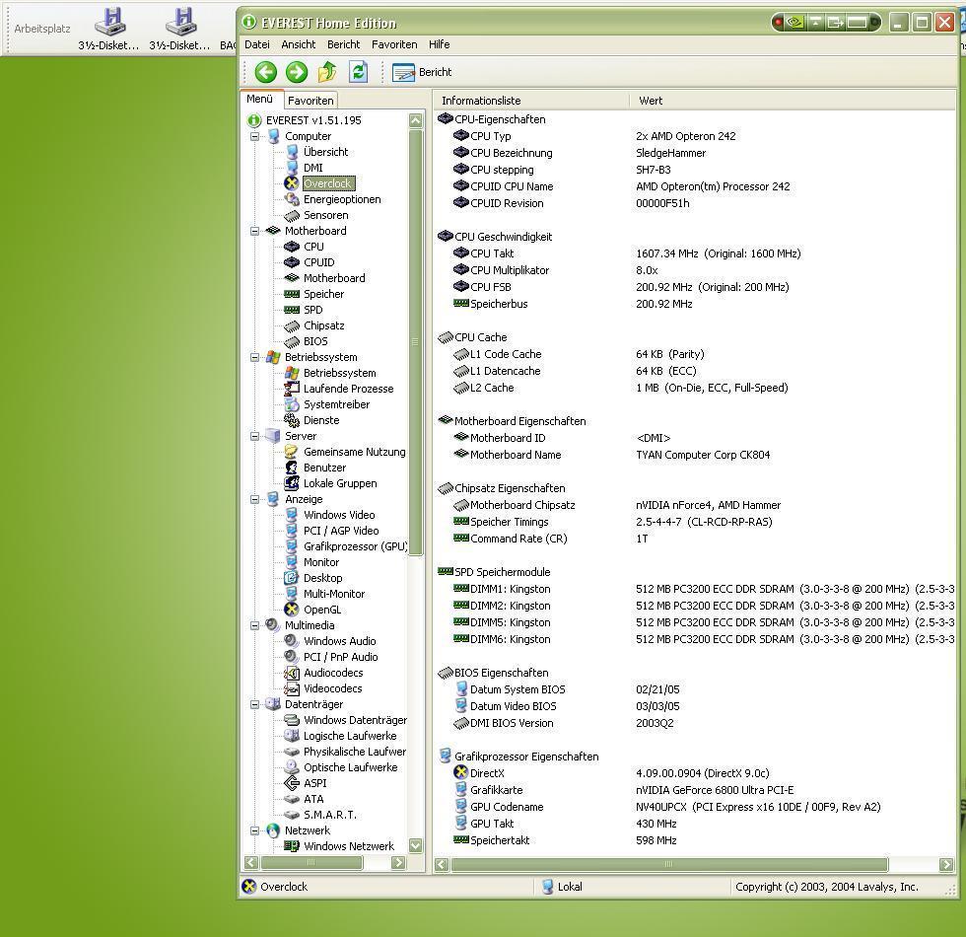The width and height of the screenshot is (966, 937).
Task: Switch to the Menü tab
Action: point(260,100)
